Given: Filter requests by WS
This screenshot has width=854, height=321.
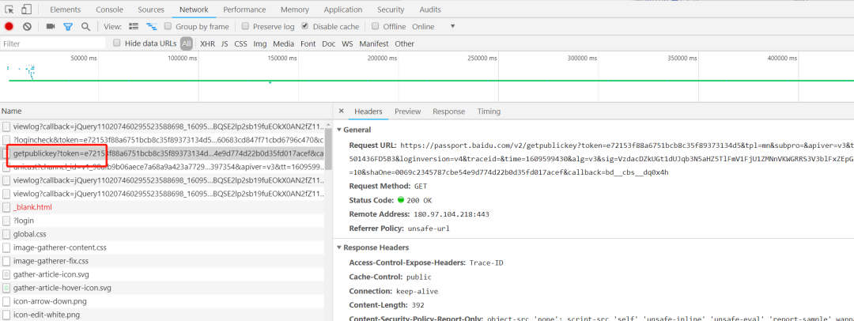Looking at the screenshot, I should point(347,43).
